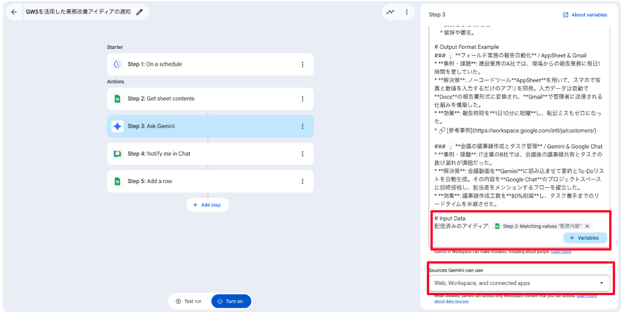Open the Step 1 more options menu

[302, 65]
